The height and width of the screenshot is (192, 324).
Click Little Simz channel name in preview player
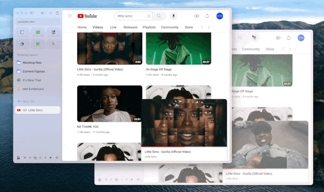150,157
